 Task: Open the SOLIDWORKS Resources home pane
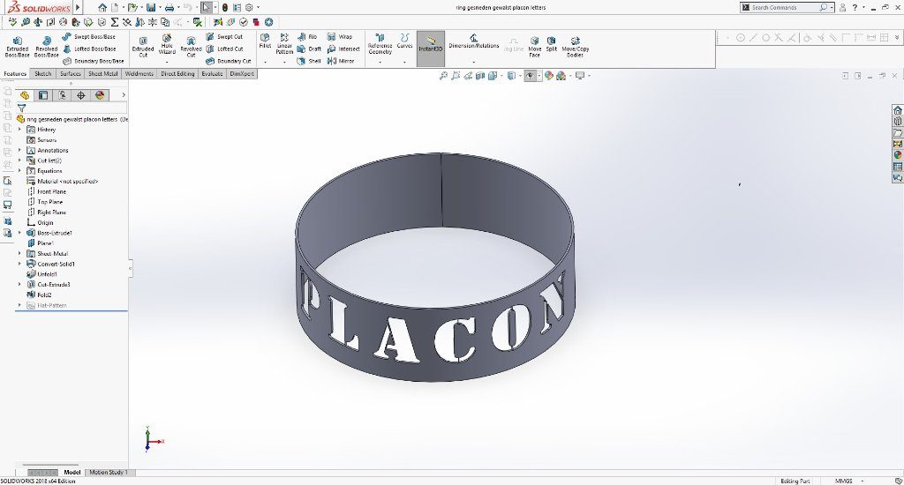(898, 110)
